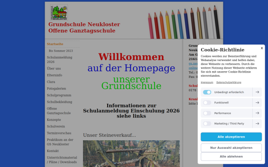Close the Cookie-Richtlinie dialog with the x
The height and width of the screenshot is (167, 268).
262,48
